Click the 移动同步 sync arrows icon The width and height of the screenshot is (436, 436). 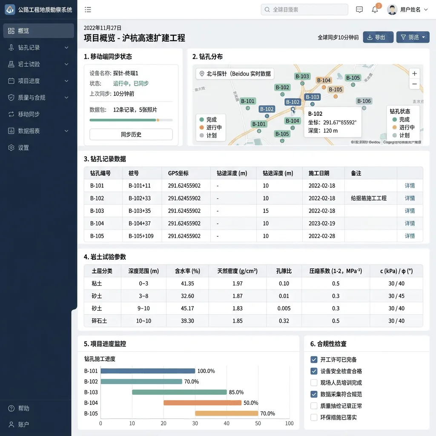[11, 114]
